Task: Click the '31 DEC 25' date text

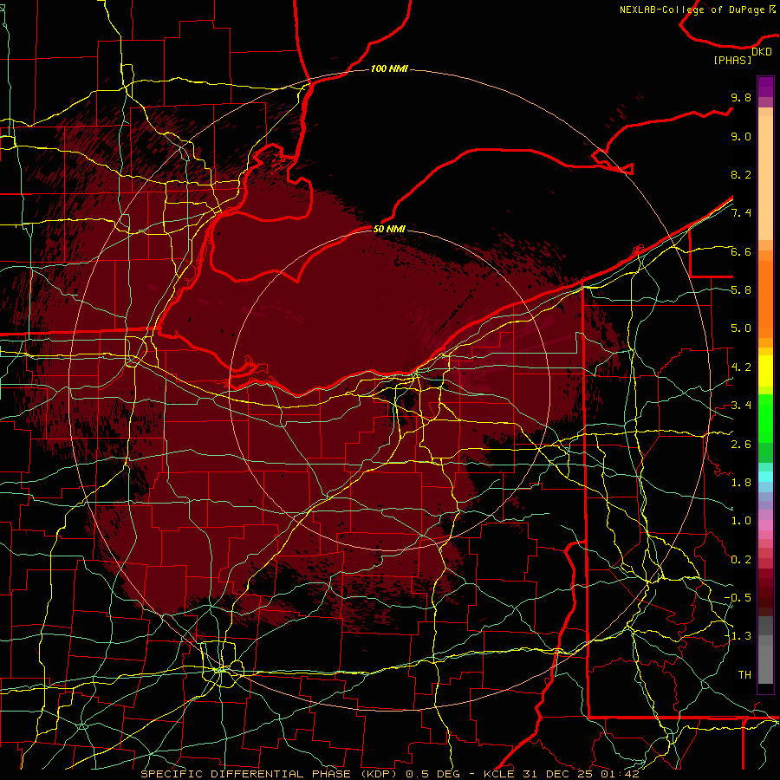Action: point(556,774)
